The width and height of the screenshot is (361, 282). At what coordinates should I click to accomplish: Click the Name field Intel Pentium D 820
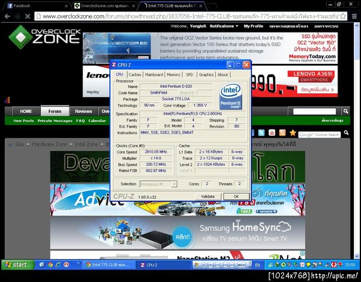pyautogui.click(x=176, y=86)
